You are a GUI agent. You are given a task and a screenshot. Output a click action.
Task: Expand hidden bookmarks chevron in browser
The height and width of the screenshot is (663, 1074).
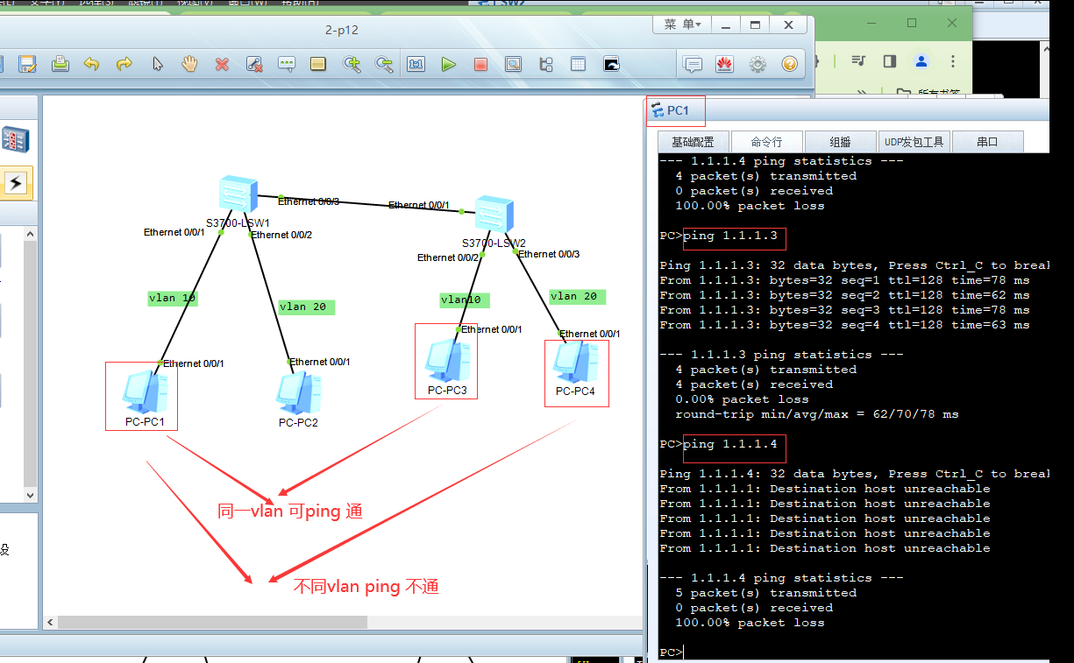pyautogui.click(x=862, y=92)
